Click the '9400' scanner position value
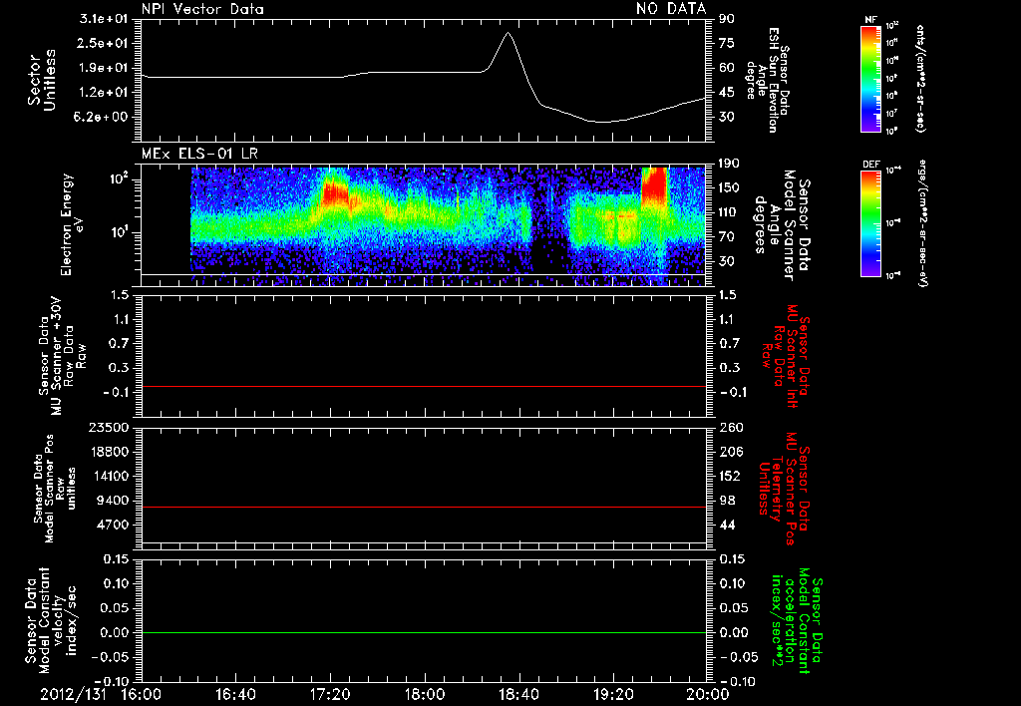This screenshot has width=1021, height=706. tap(114, 501)
